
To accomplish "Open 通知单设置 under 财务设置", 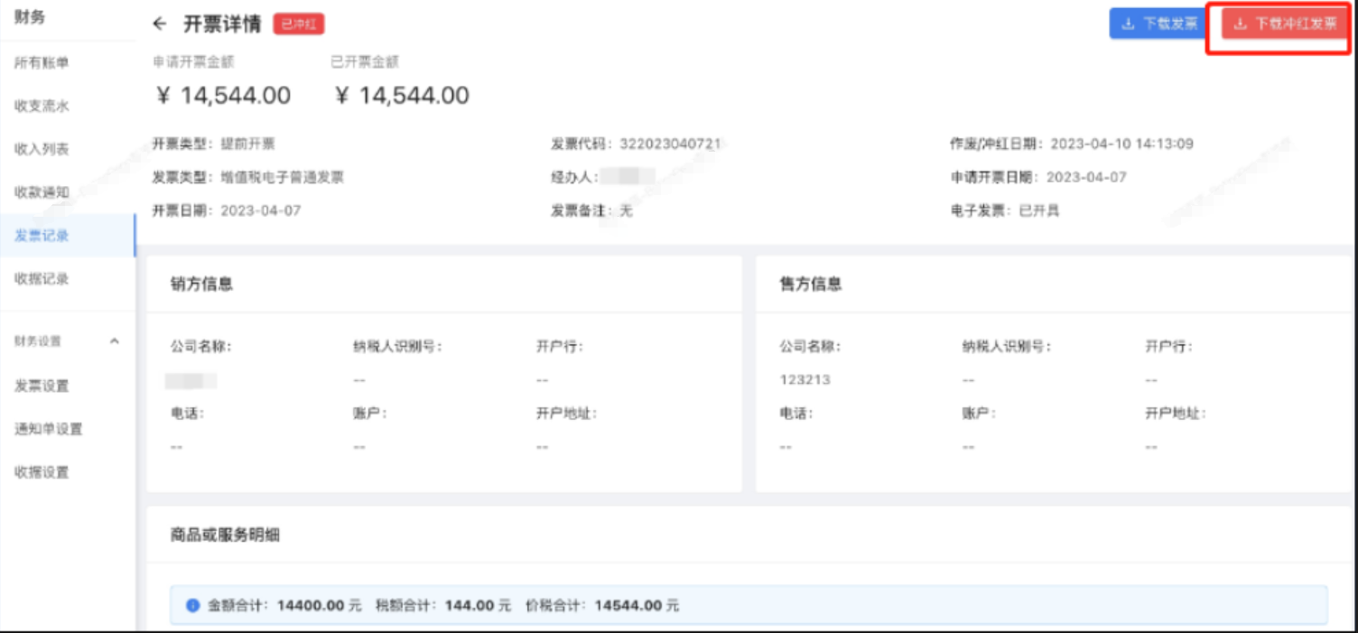I will 48,429.
